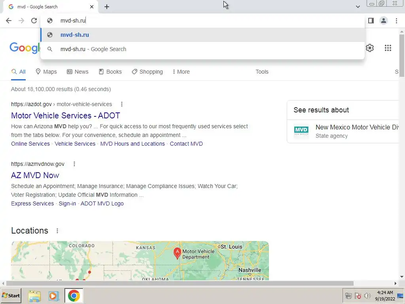Open the Windows Start menu
The width and height of the screenshot is (405, 304).
(x=11, y=295)
